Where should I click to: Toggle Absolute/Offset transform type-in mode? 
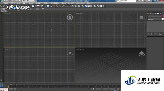tap(94, 89)
